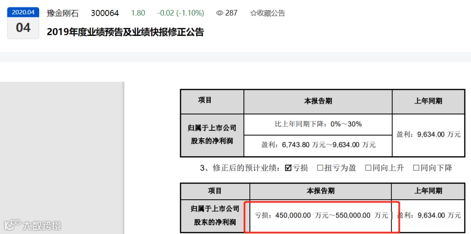Click the 3、修正后的预计业绩 label

[241, 168]
